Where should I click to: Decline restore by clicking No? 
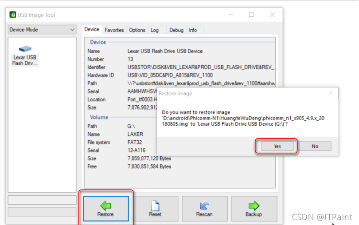point(315,146)
